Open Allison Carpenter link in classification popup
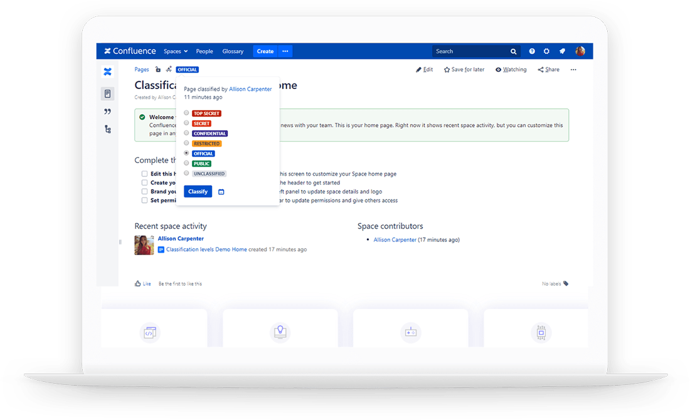The image size is (690, 420). [x=250, y=89]
